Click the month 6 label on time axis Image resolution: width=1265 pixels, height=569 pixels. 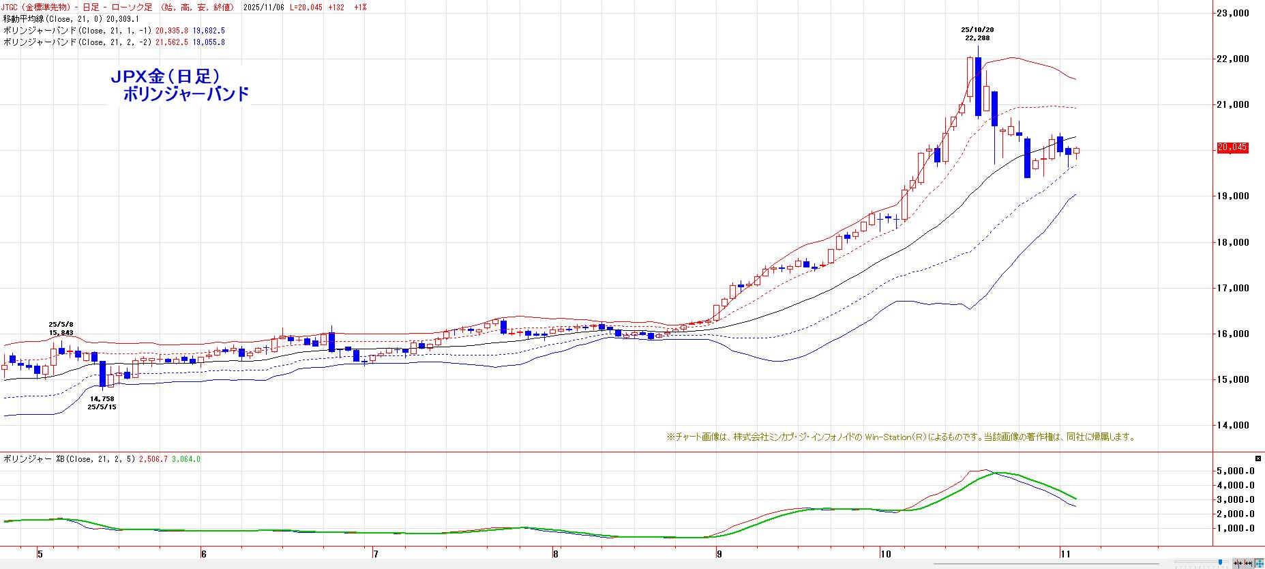203,553
